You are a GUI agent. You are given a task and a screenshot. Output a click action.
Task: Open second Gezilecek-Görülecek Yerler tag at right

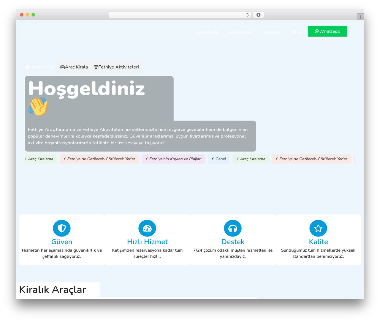tap(311, 159)
